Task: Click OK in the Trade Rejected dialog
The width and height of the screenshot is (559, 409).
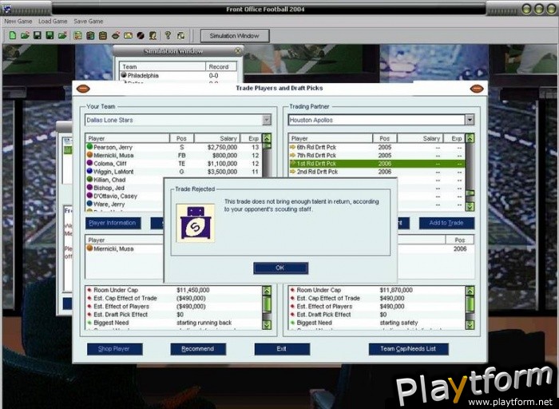Action: point(280,268)
